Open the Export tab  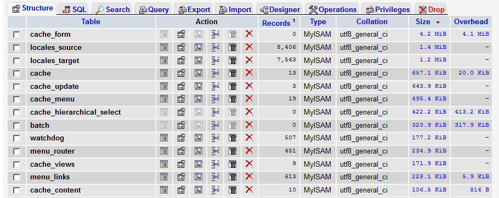pyautogui.click(x=195, y=9)
